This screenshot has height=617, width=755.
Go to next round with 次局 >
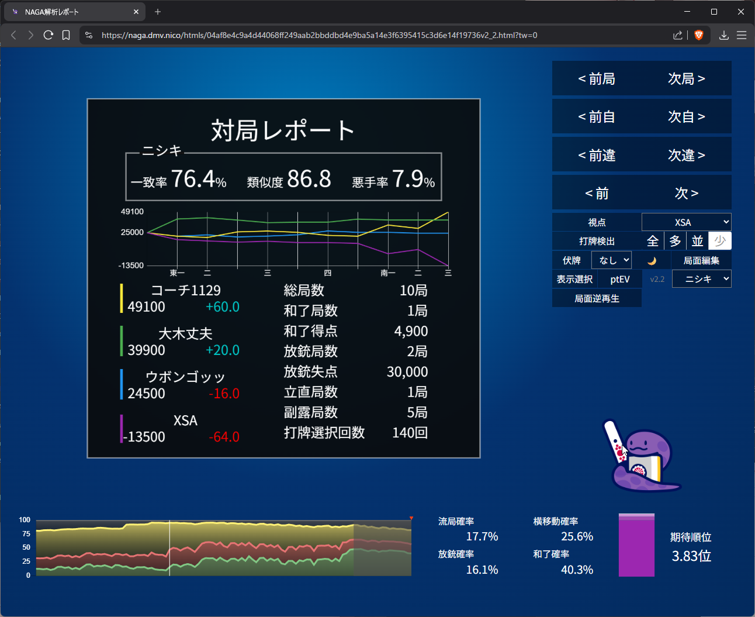686,78
